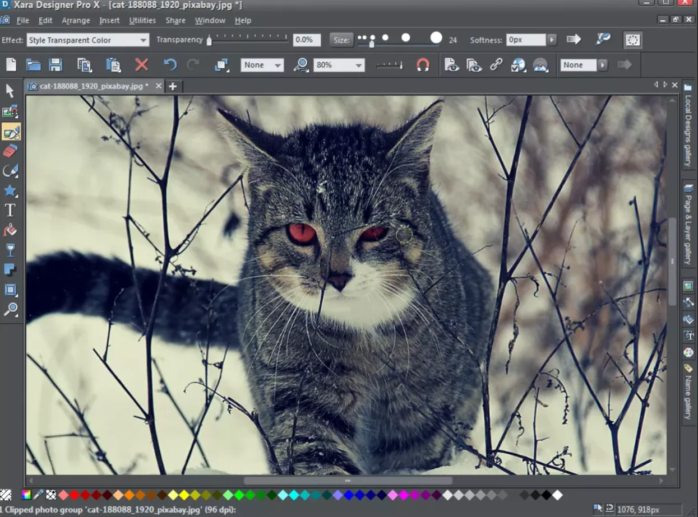This screenshot has width=698, height=517.
Task: Click the greyed Redo arrow
Action: 193,65
